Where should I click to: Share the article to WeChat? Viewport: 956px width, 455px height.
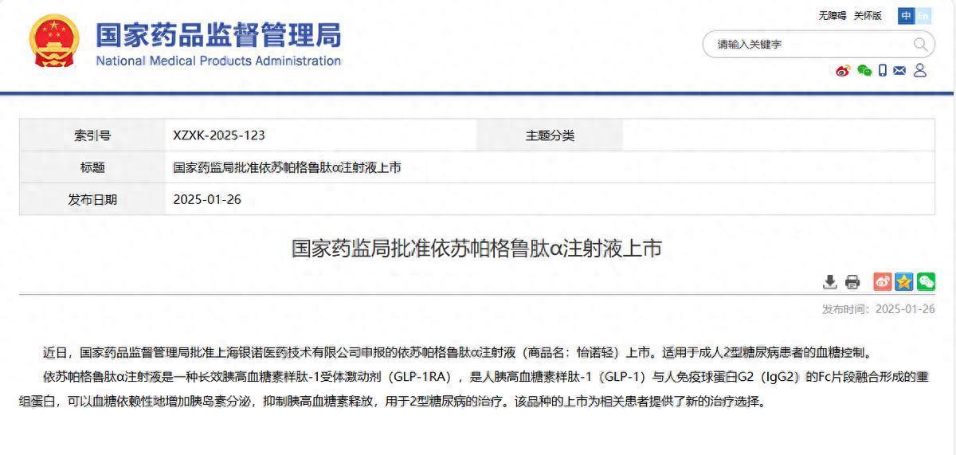click(926, 281)
